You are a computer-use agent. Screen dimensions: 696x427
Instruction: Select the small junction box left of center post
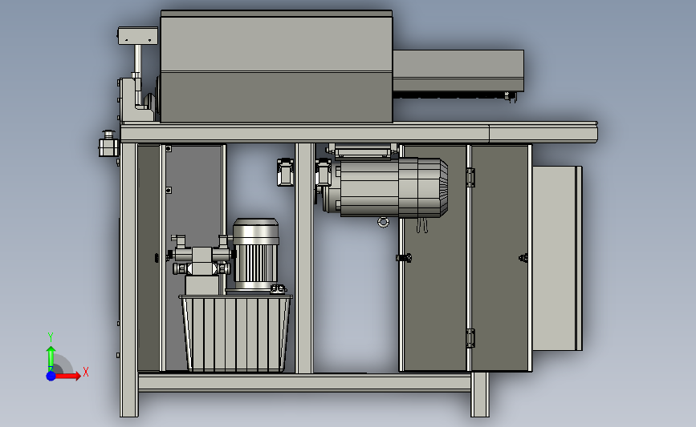pos(286,172)
